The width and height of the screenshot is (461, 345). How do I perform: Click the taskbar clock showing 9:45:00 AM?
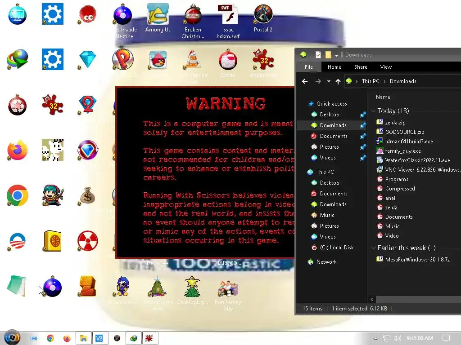[x=420, y=338]
